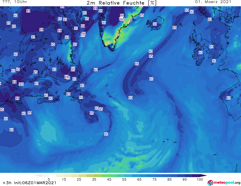Click the colorbar tick label '95'

(x=184, y=179)
